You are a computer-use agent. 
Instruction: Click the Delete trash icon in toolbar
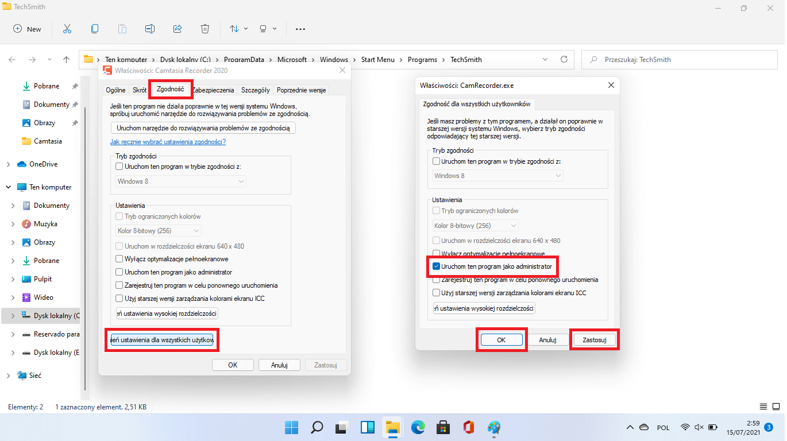pos(205,29)
